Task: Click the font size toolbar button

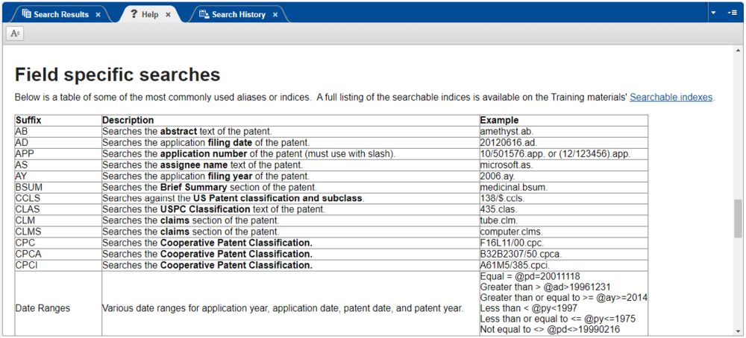Action: tap(15, 34)
